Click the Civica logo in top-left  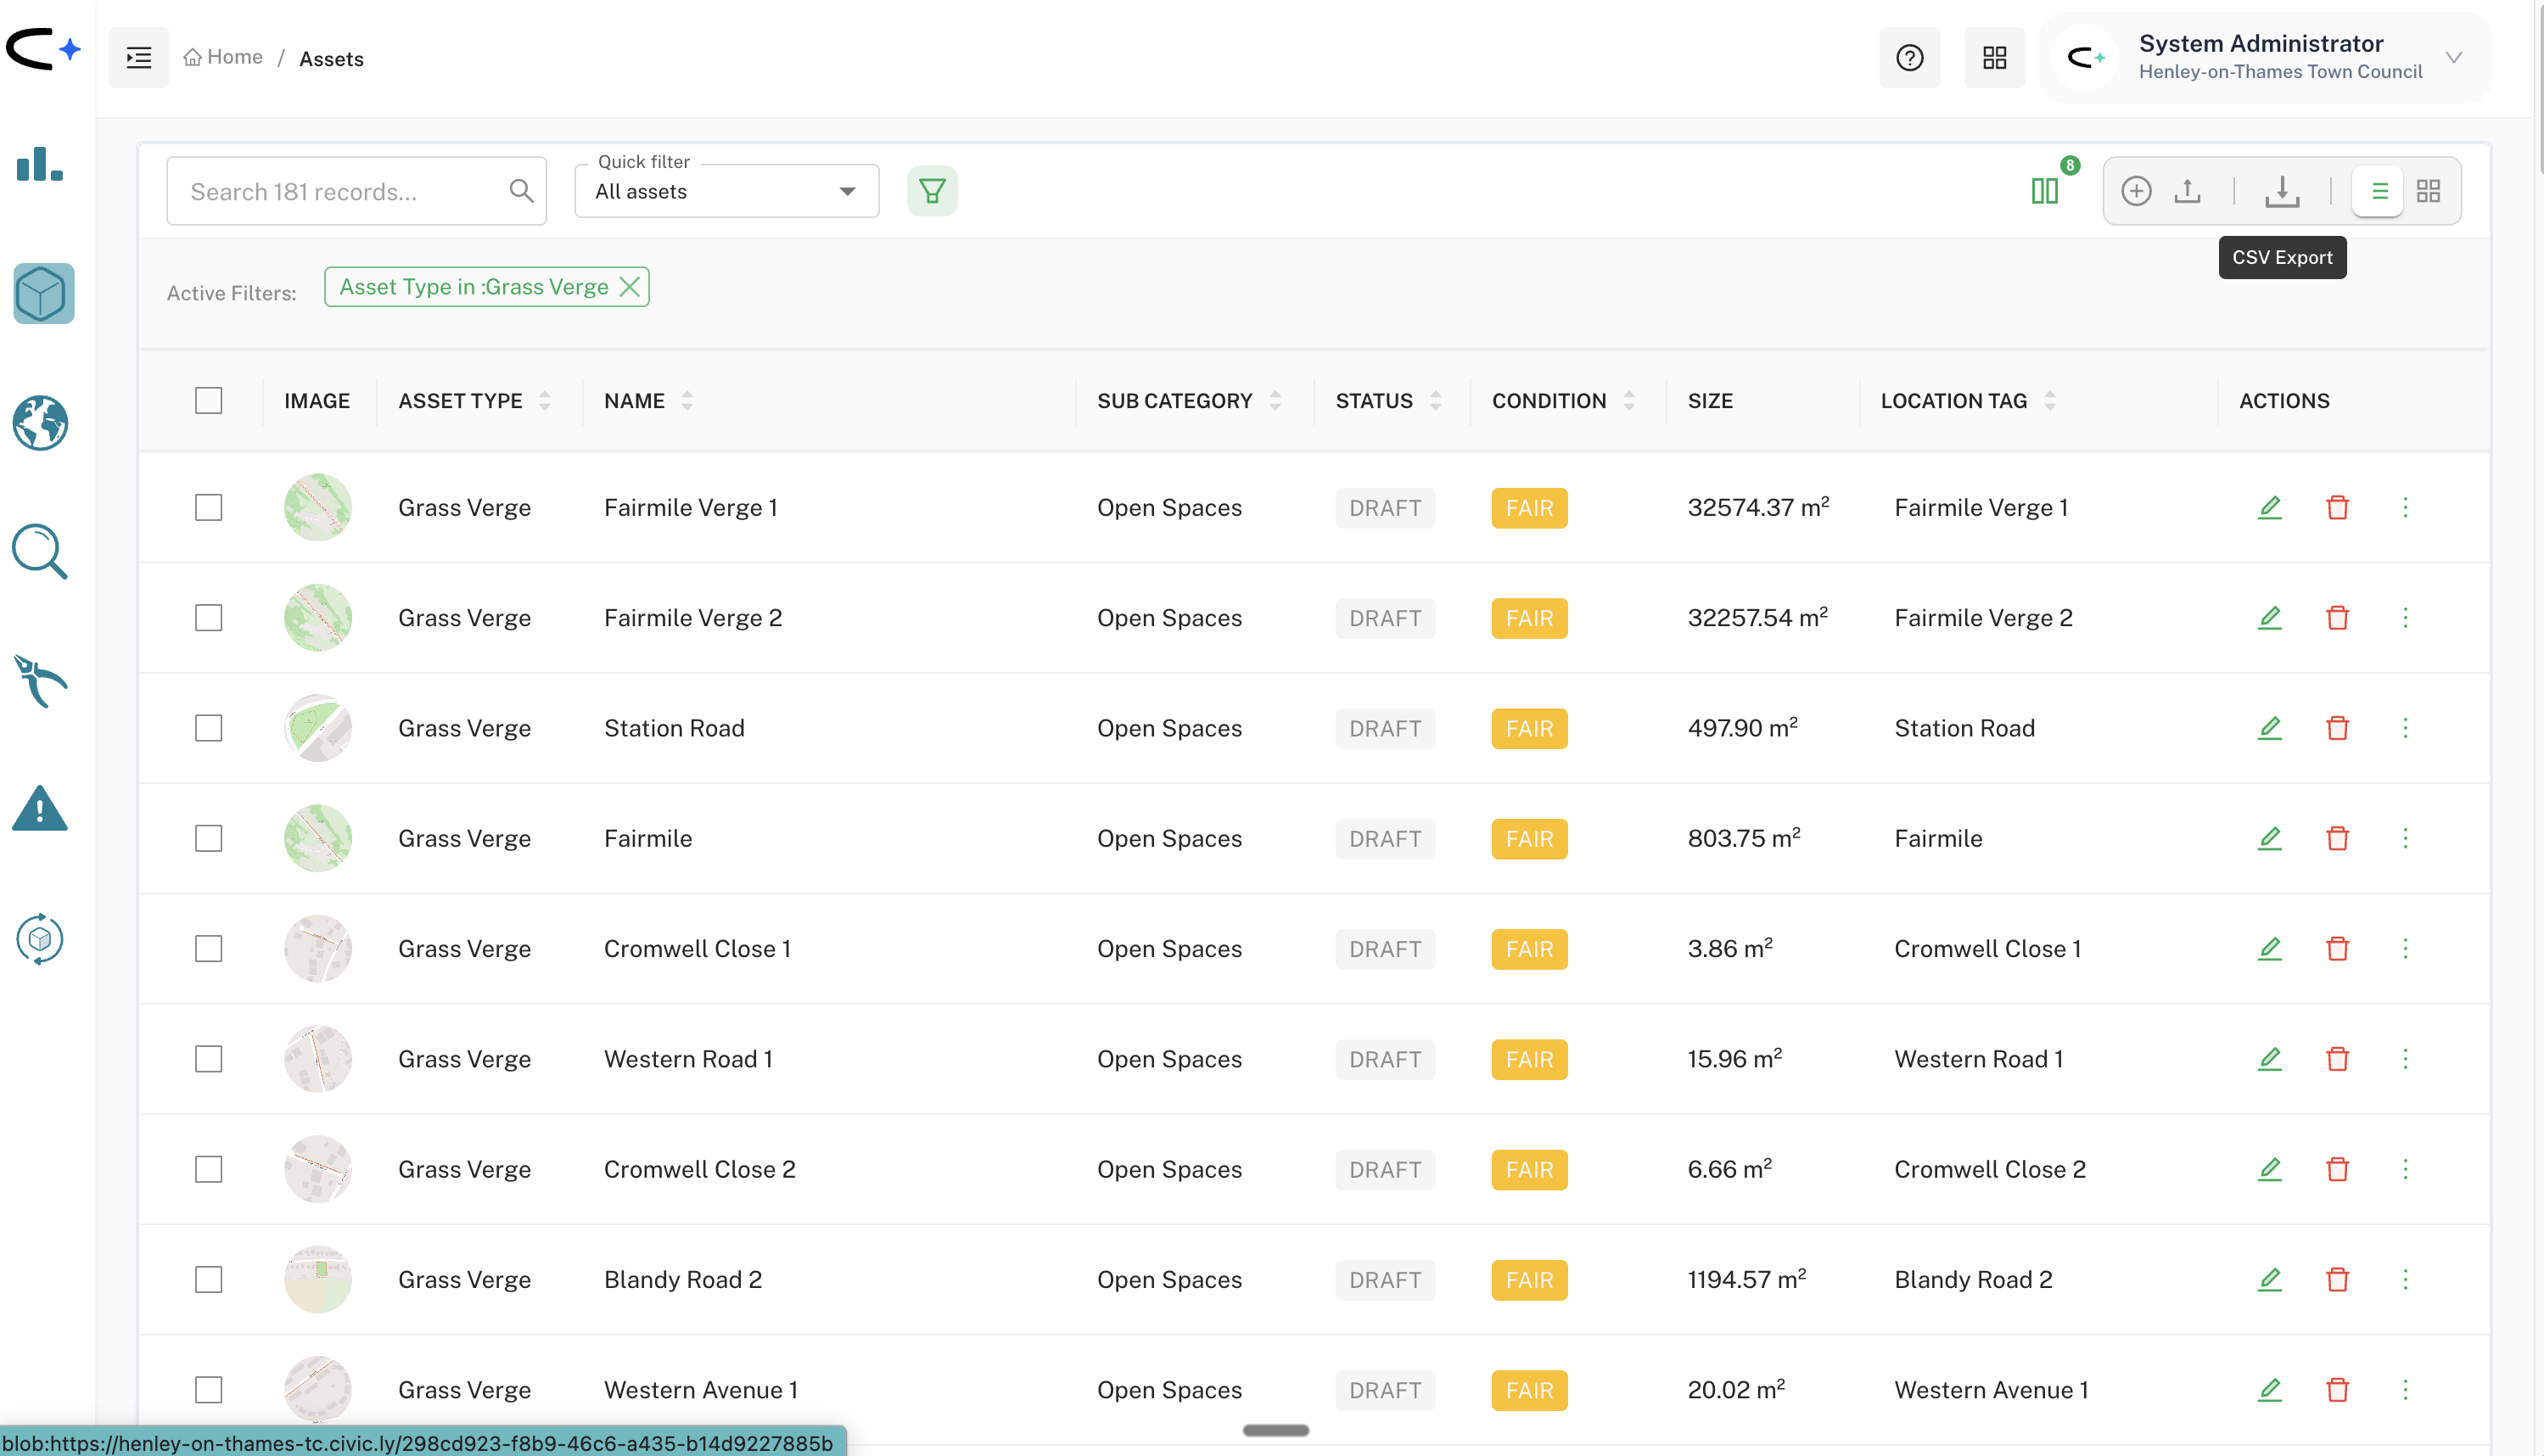point(42,49)
